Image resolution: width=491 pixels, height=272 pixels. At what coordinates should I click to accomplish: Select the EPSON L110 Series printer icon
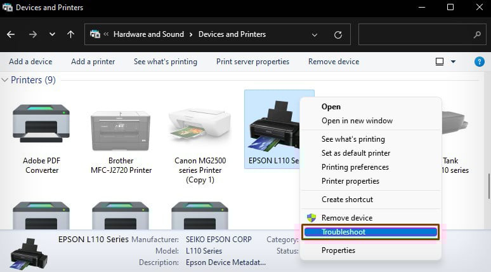273,125
